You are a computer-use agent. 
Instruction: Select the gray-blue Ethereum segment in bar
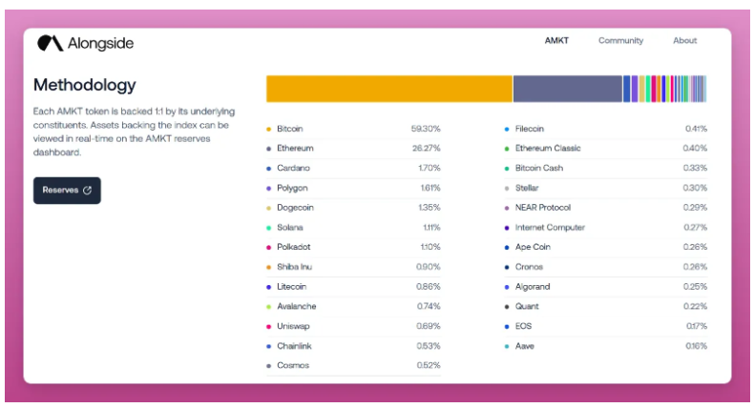[x=568, y=89]
